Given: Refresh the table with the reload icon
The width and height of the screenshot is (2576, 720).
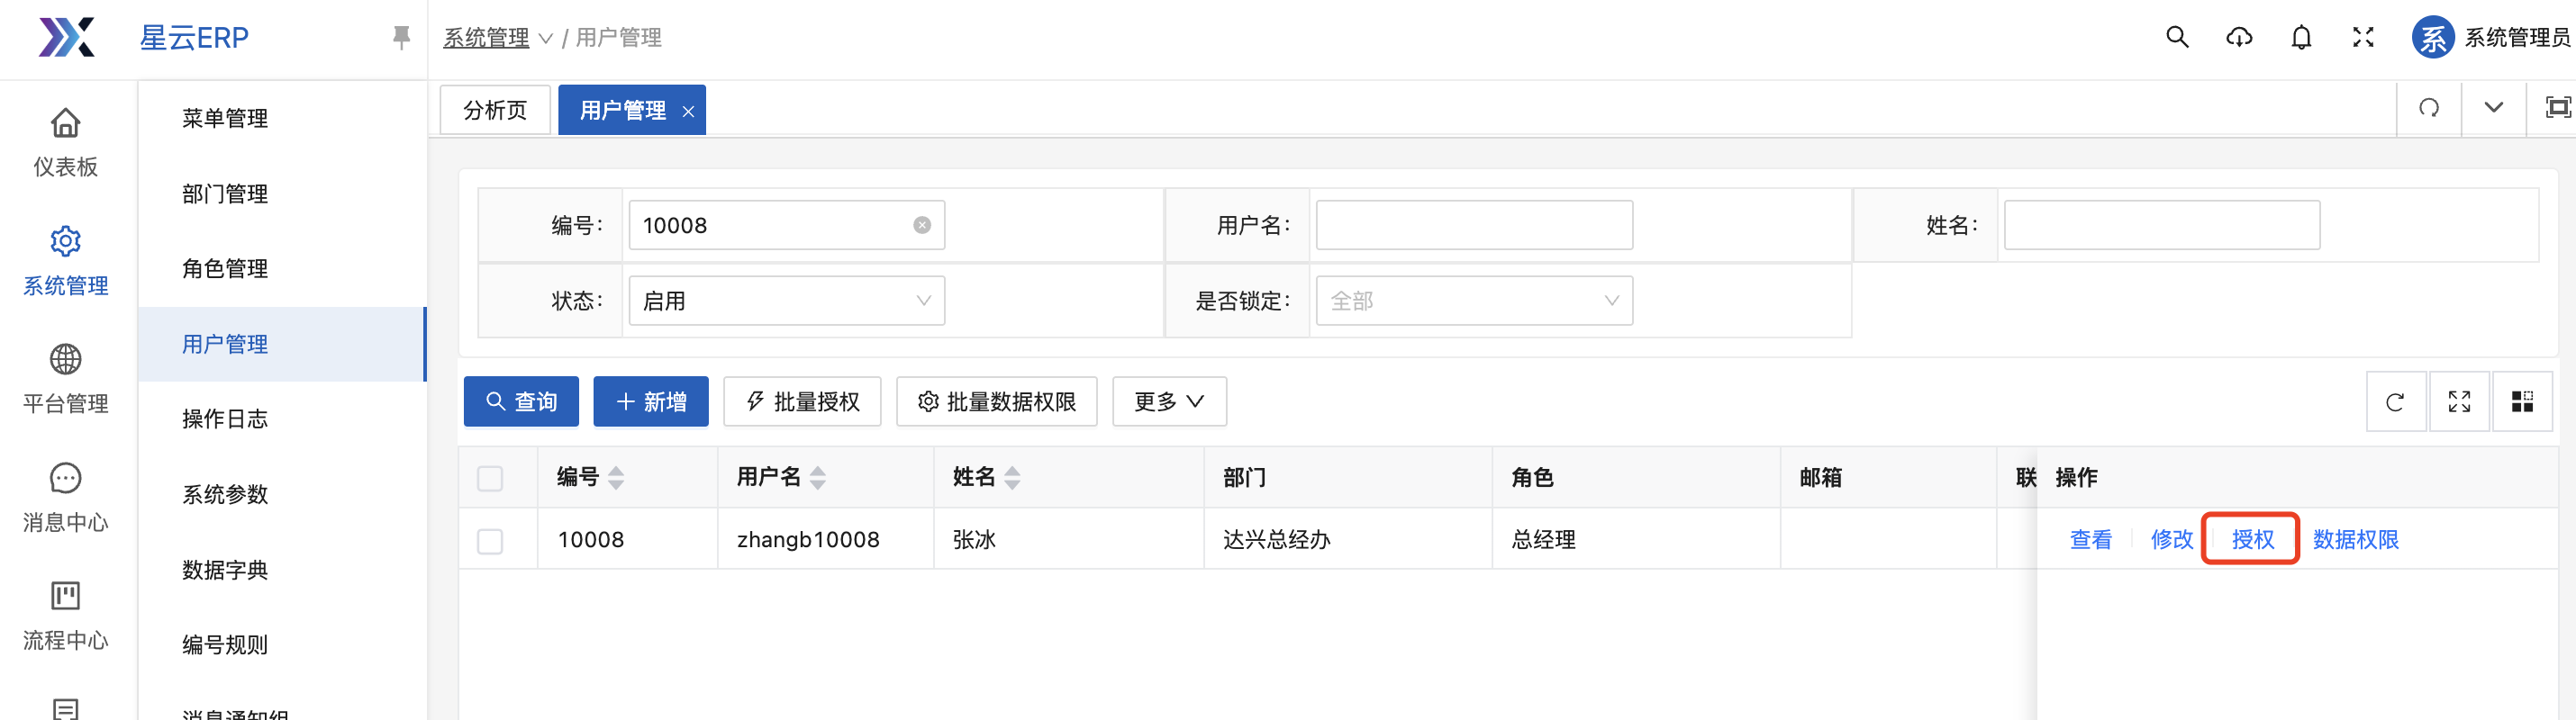Looking at the screenshot, I should coord(2394,401).
